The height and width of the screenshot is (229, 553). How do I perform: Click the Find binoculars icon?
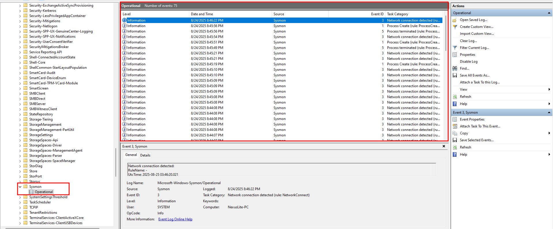[x=455, y=68]
